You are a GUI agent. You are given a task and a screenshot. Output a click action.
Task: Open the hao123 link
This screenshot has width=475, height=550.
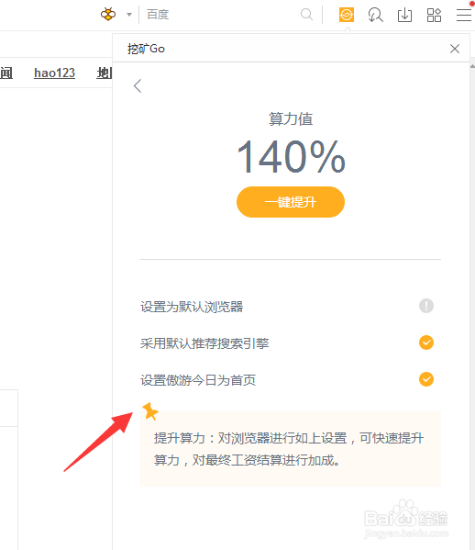click(x=54, y=73)
